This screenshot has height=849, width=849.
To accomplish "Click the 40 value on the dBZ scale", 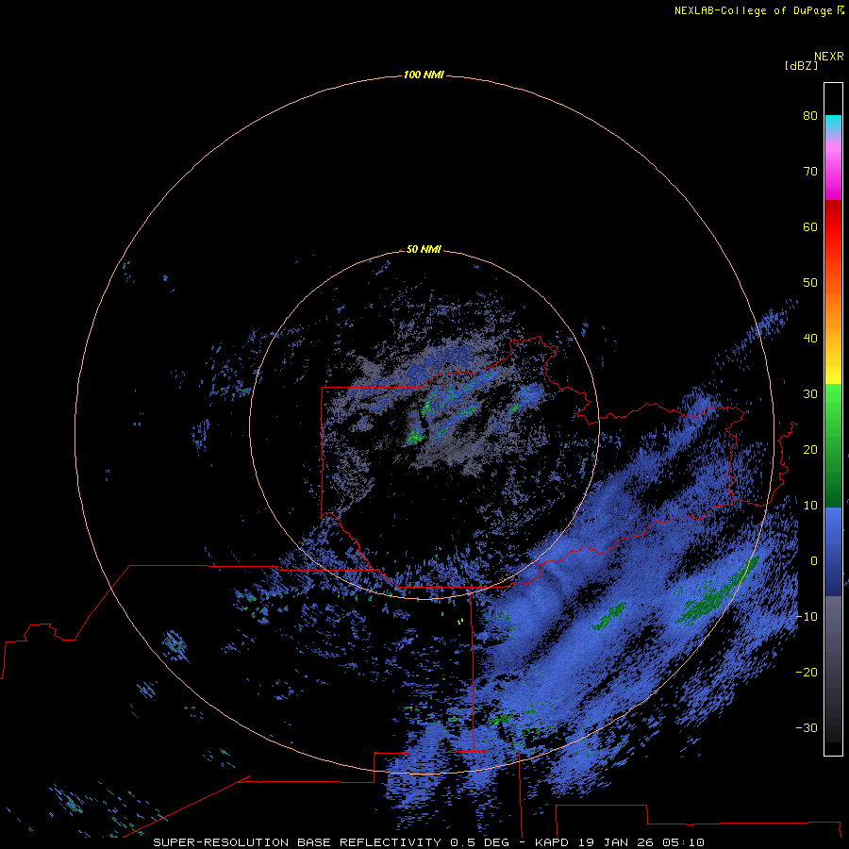I will click(810, 339).
